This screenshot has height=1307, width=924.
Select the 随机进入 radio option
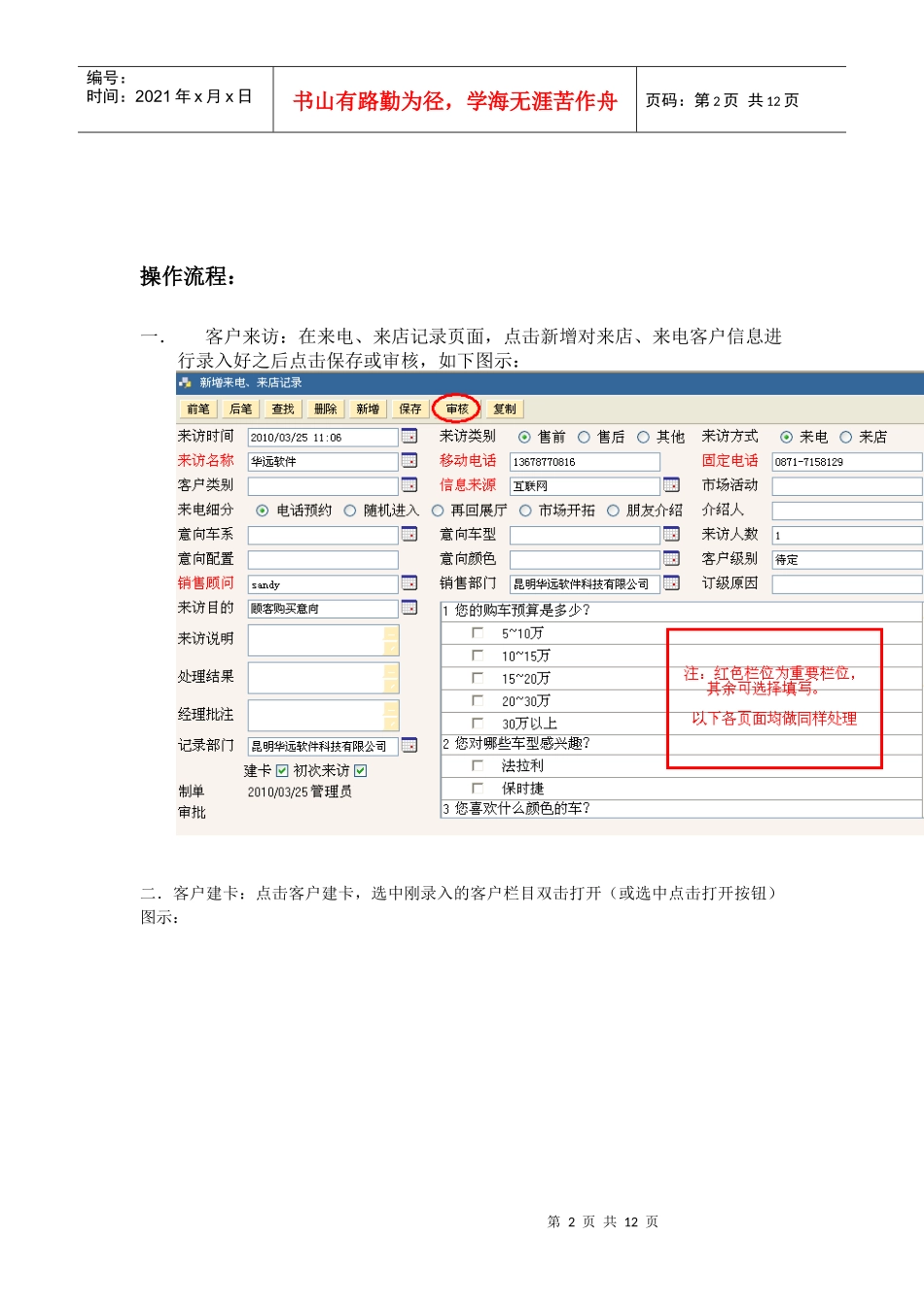click(x=350, y=511)
